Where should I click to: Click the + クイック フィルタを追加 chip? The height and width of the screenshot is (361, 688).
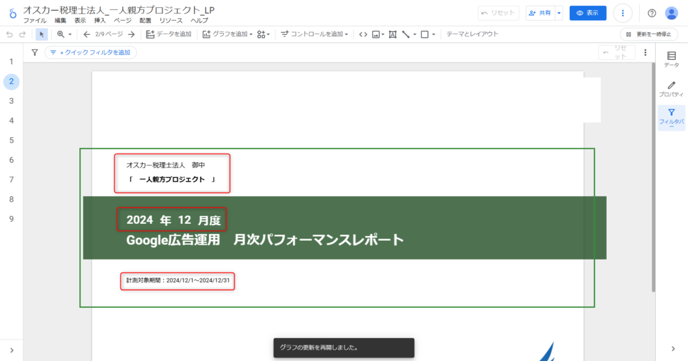pyautogui.click(x=91, y=52)
